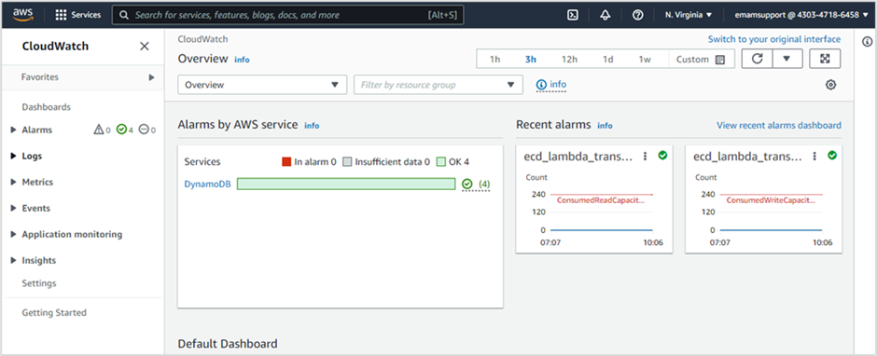Viewport: 877px width, 356px height.
Task: Refresh the CloudWatch overview
Action: point(758,59)
